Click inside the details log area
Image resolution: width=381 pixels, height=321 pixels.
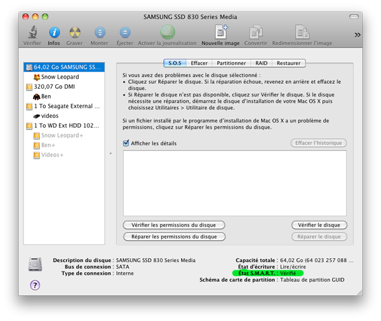235,183
